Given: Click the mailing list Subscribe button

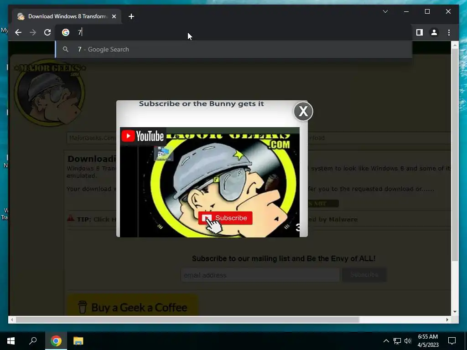Looking at the screenshot, I should 364,275.
